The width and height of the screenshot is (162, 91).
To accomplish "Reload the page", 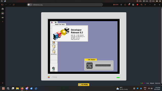I will coord(14,5).
